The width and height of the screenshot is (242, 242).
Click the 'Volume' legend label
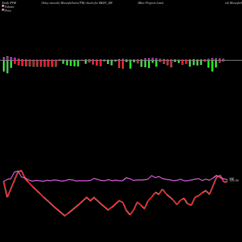(9, 7)
